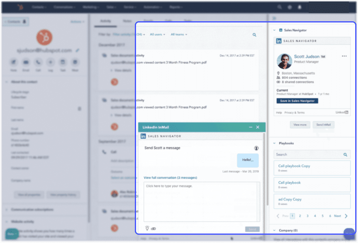
Task: Click the Task icon under contact email
Action: coord(63,62)
